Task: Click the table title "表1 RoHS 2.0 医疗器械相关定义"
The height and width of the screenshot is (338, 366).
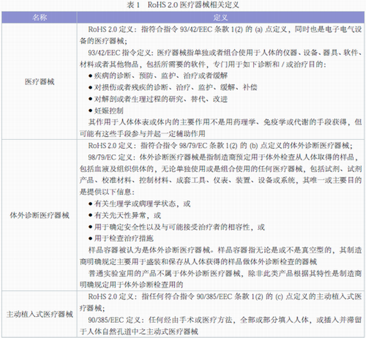Action: [x=184, y=5]
